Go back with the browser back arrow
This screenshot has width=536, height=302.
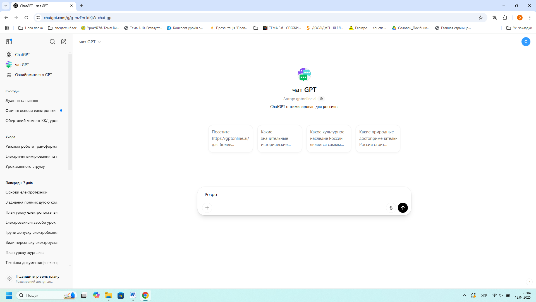pyautogui.click(x=6, y=18)
